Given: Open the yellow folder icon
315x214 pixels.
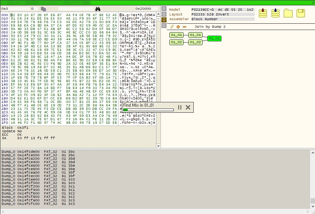Looking at the screenshot, I should coord(288,13).
